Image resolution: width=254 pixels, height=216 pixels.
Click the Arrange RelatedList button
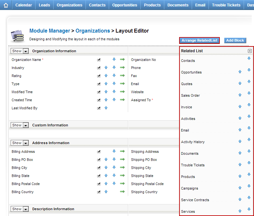point(199,40)
